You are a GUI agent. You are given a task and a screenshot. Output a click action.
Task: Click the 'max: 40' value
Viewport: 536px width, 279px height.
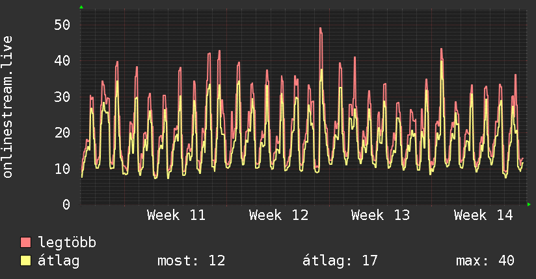point(485,261)
